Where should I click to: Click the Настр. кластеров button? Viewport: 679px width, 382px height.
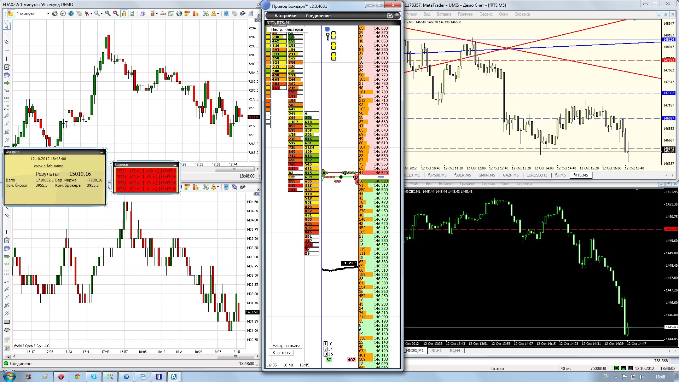(x=287, y=29)
